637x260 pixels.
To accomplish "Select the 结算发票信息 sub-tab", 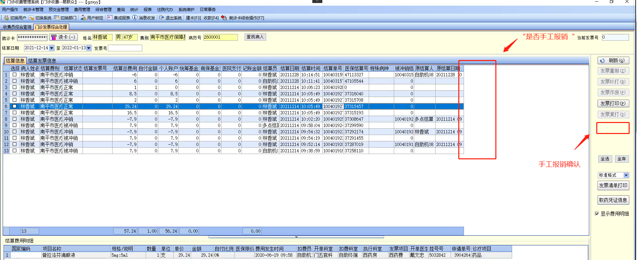I will 42,61.
